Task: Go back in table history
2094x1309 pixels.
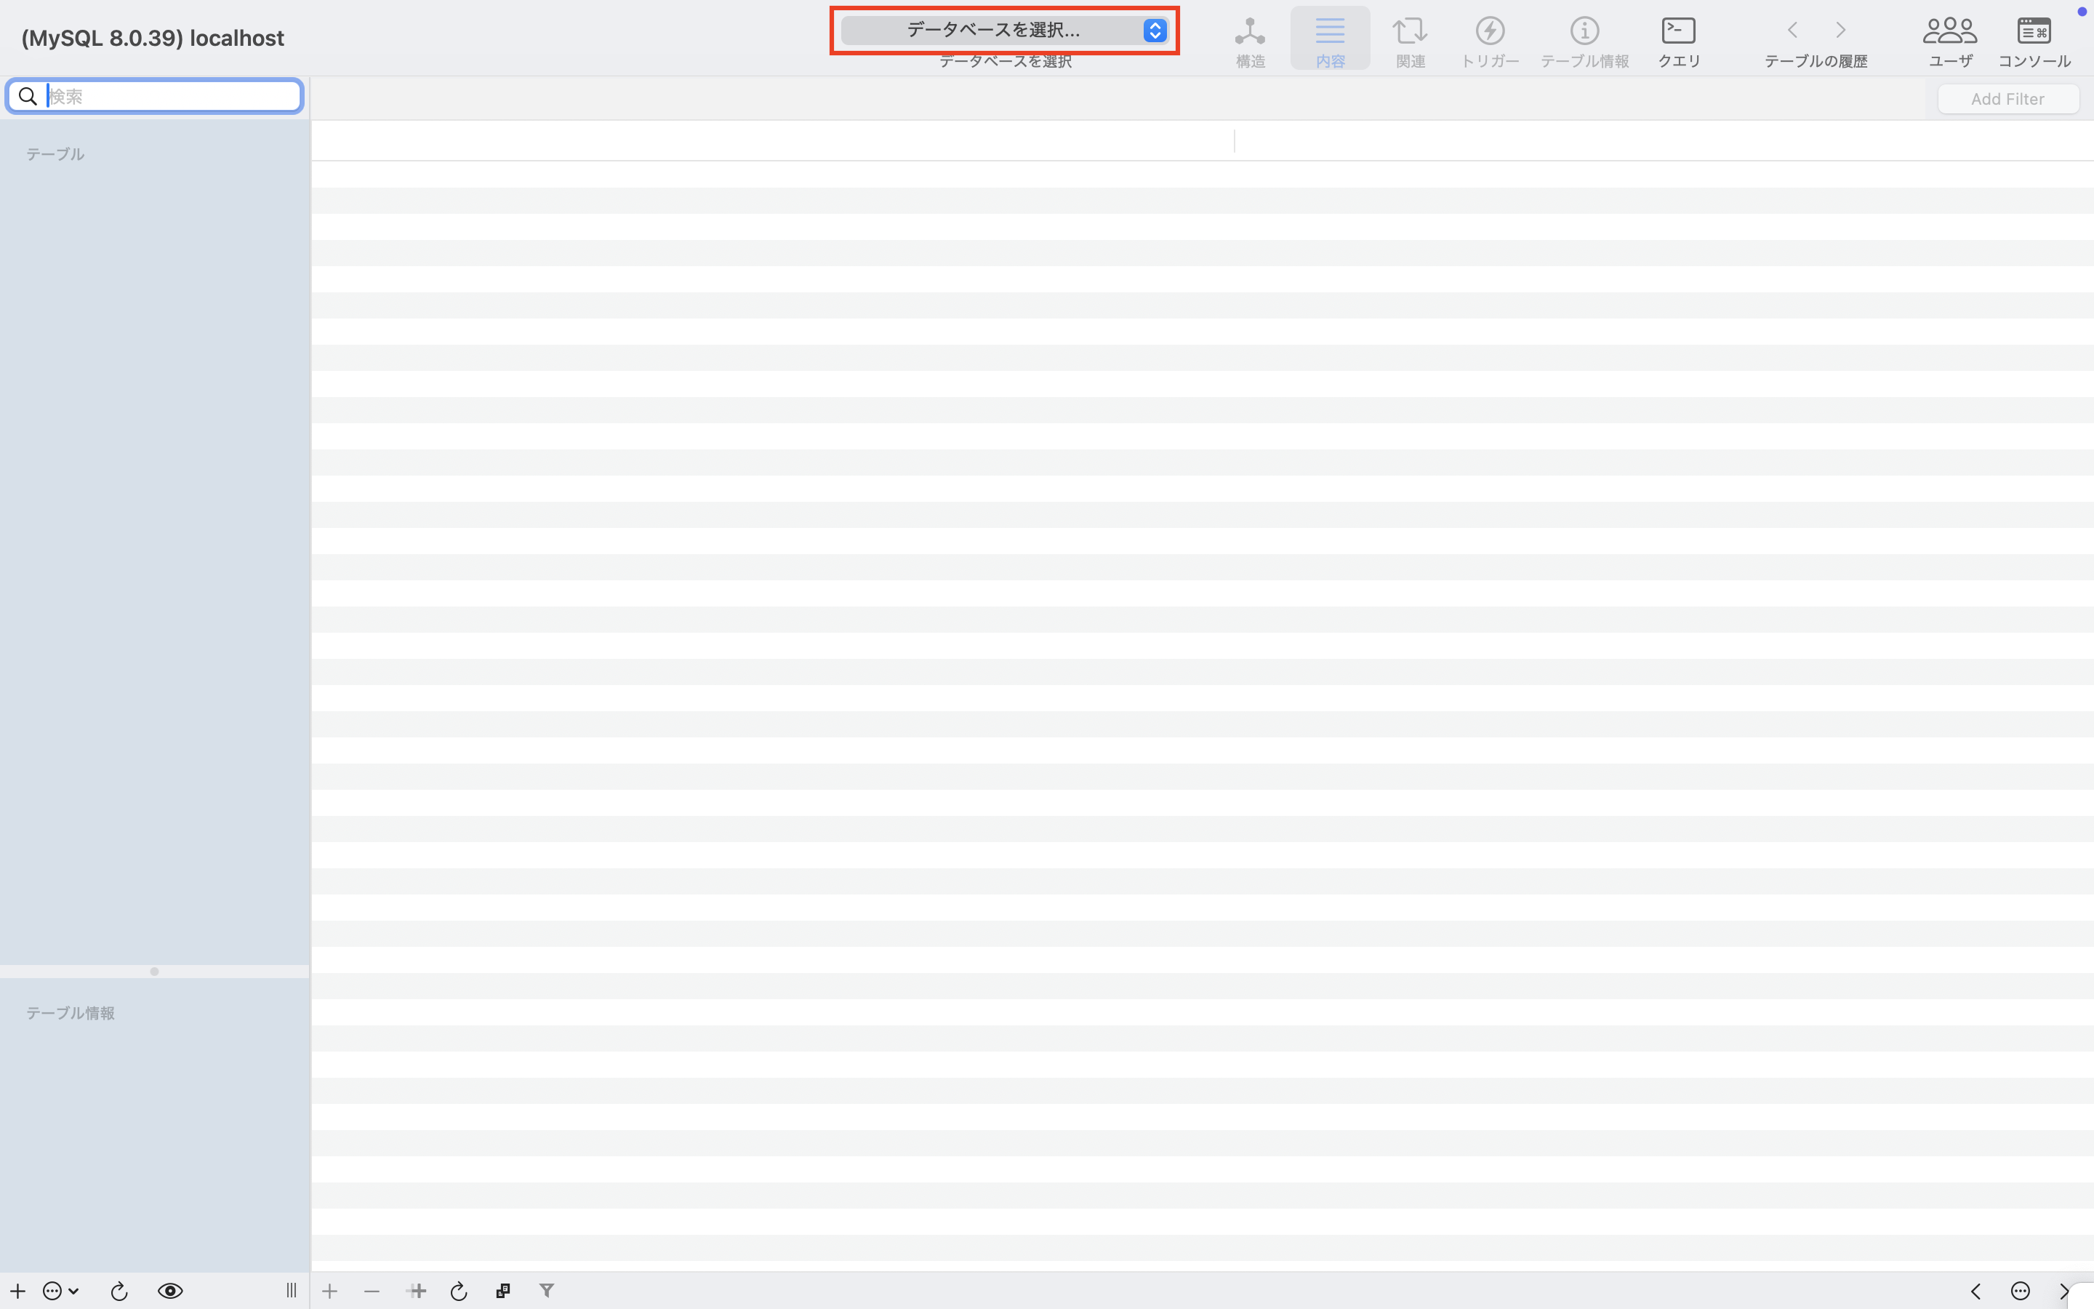Action: [x=1793, y=31]
